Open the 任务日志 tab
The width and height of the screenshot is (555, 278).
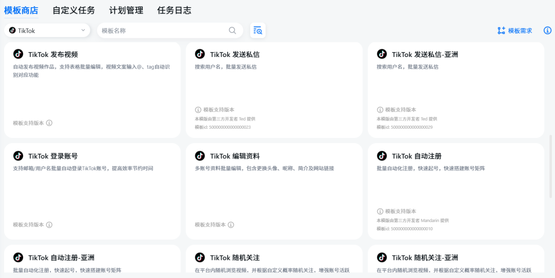coord(174,10)
